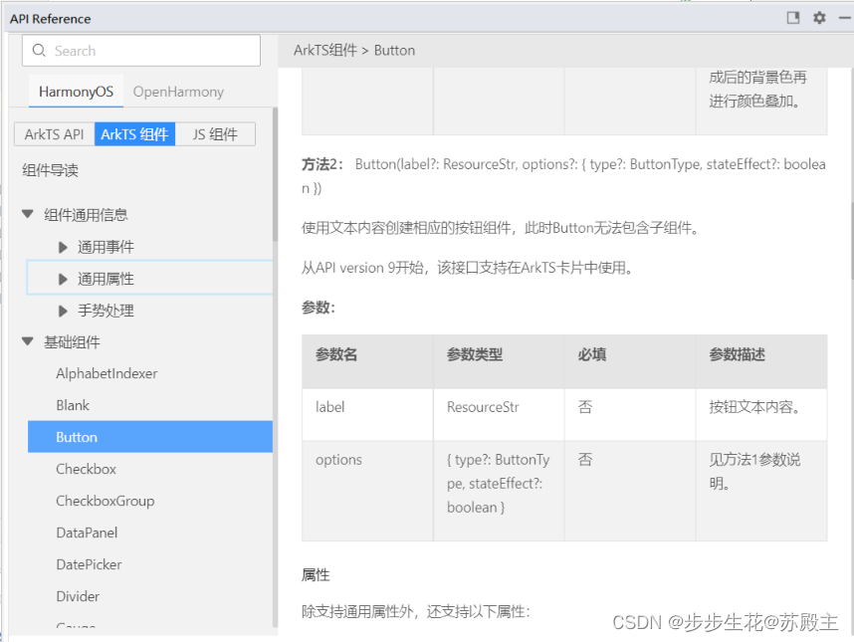854x642 pixels.
Task: Collapse the 基础组件 section arrow
Action: (x=28, y=341)
